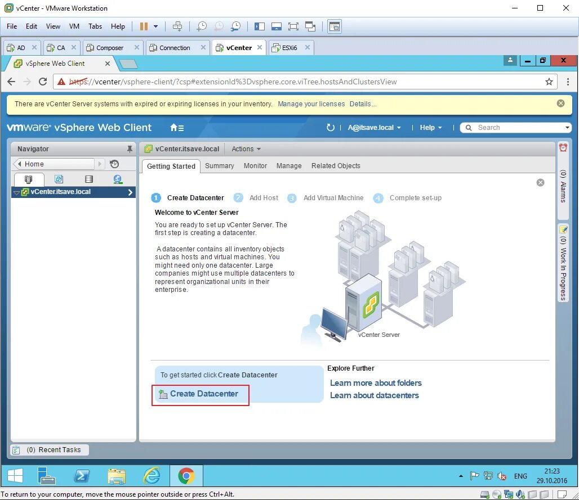The height and width of the screenshot is (500, 579).
Task: Toggle the Navigator pin
Action: click(x=131, y=148)
